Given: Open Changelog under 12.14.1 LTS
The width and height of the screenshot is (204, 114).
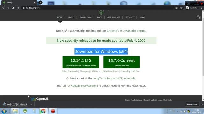Looking at the screenshot, I should point(85,71).
